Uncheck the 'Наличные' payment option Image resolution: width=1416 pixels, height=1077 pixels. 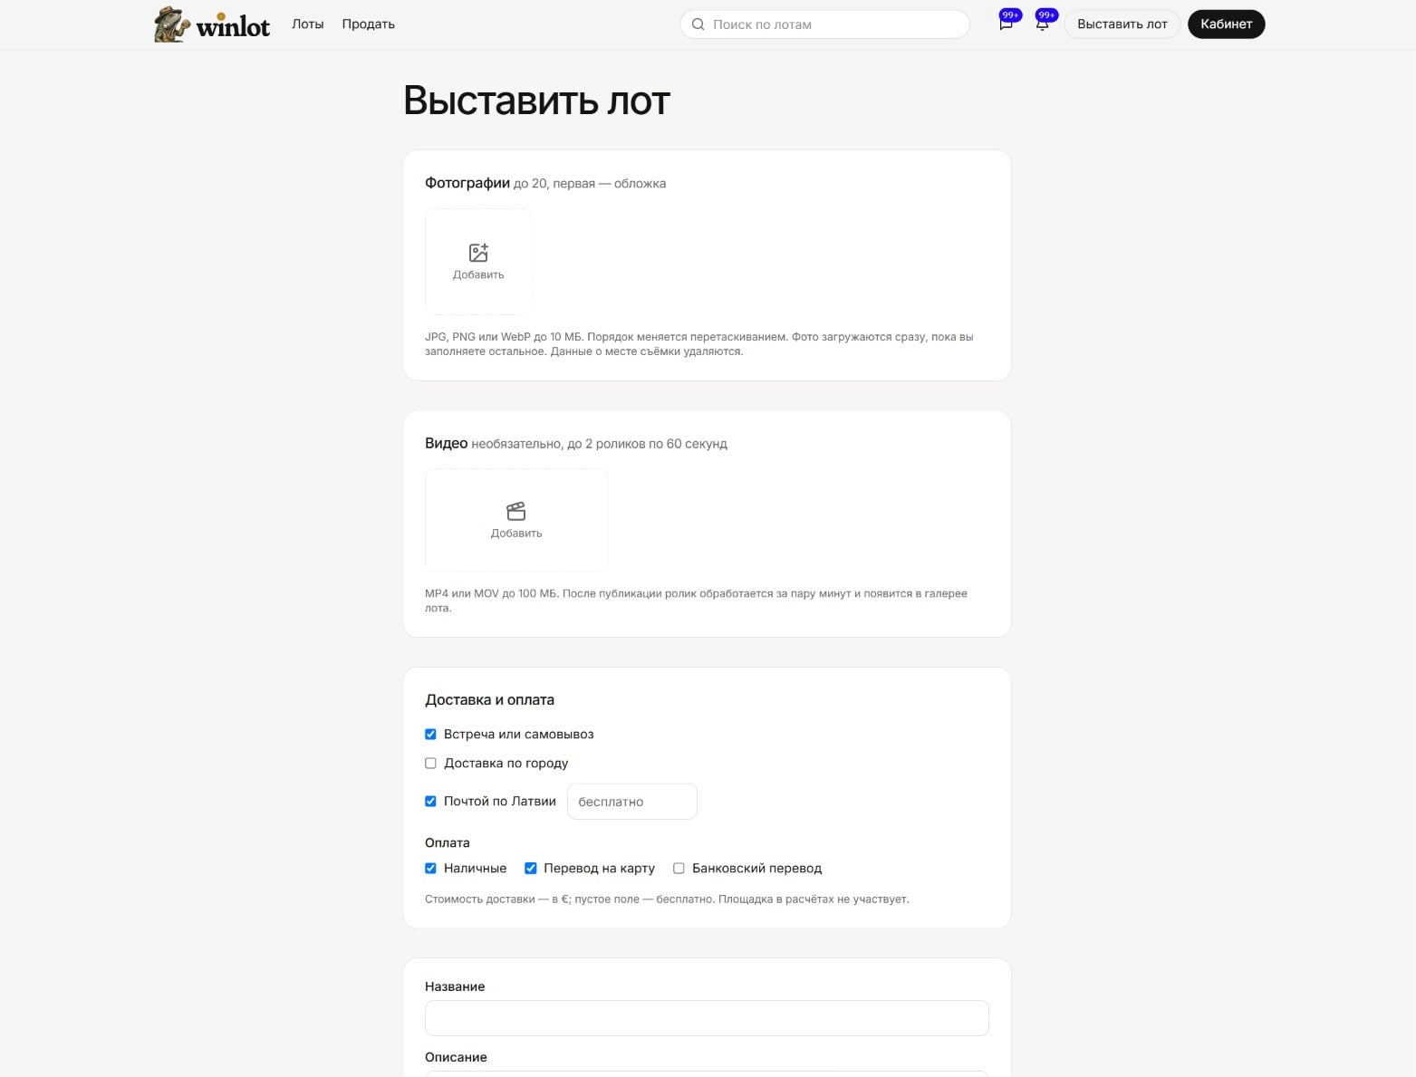click(x=430, y=869)
